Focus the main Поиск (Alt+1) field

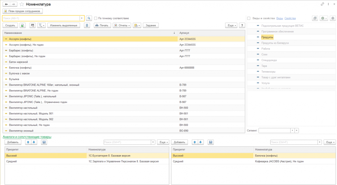[41, 18]
